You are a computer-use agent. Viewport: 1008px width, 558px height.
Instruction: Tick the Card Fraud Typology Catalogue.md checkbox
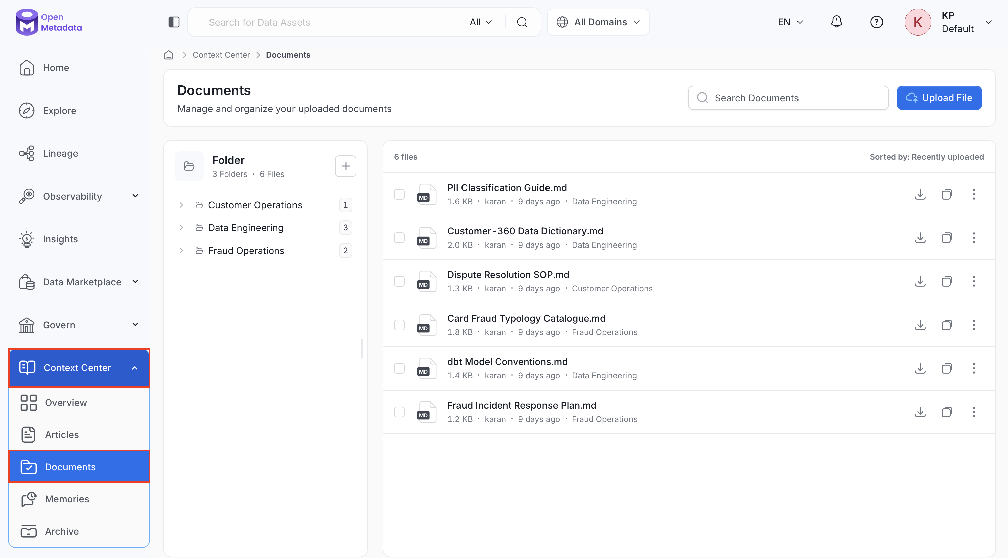pos(399,325)
